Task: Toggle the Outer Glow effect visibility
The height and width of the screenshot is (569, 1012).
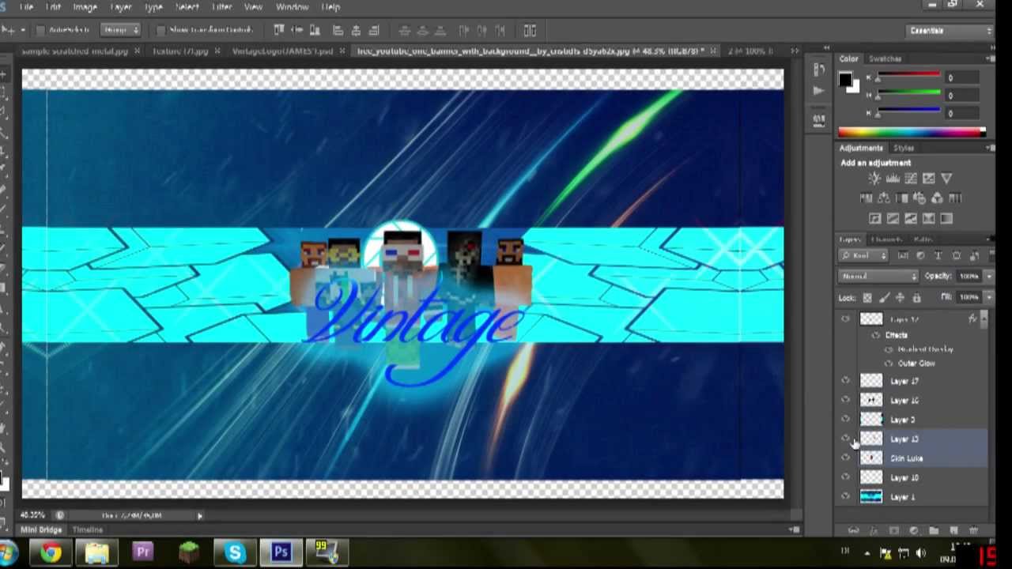Action: 889,364
